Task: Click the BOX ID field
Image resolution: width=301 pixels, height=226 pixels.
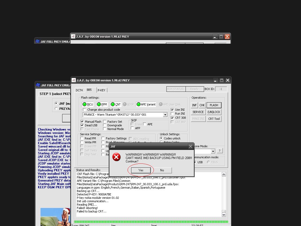Action: point(221,89)
